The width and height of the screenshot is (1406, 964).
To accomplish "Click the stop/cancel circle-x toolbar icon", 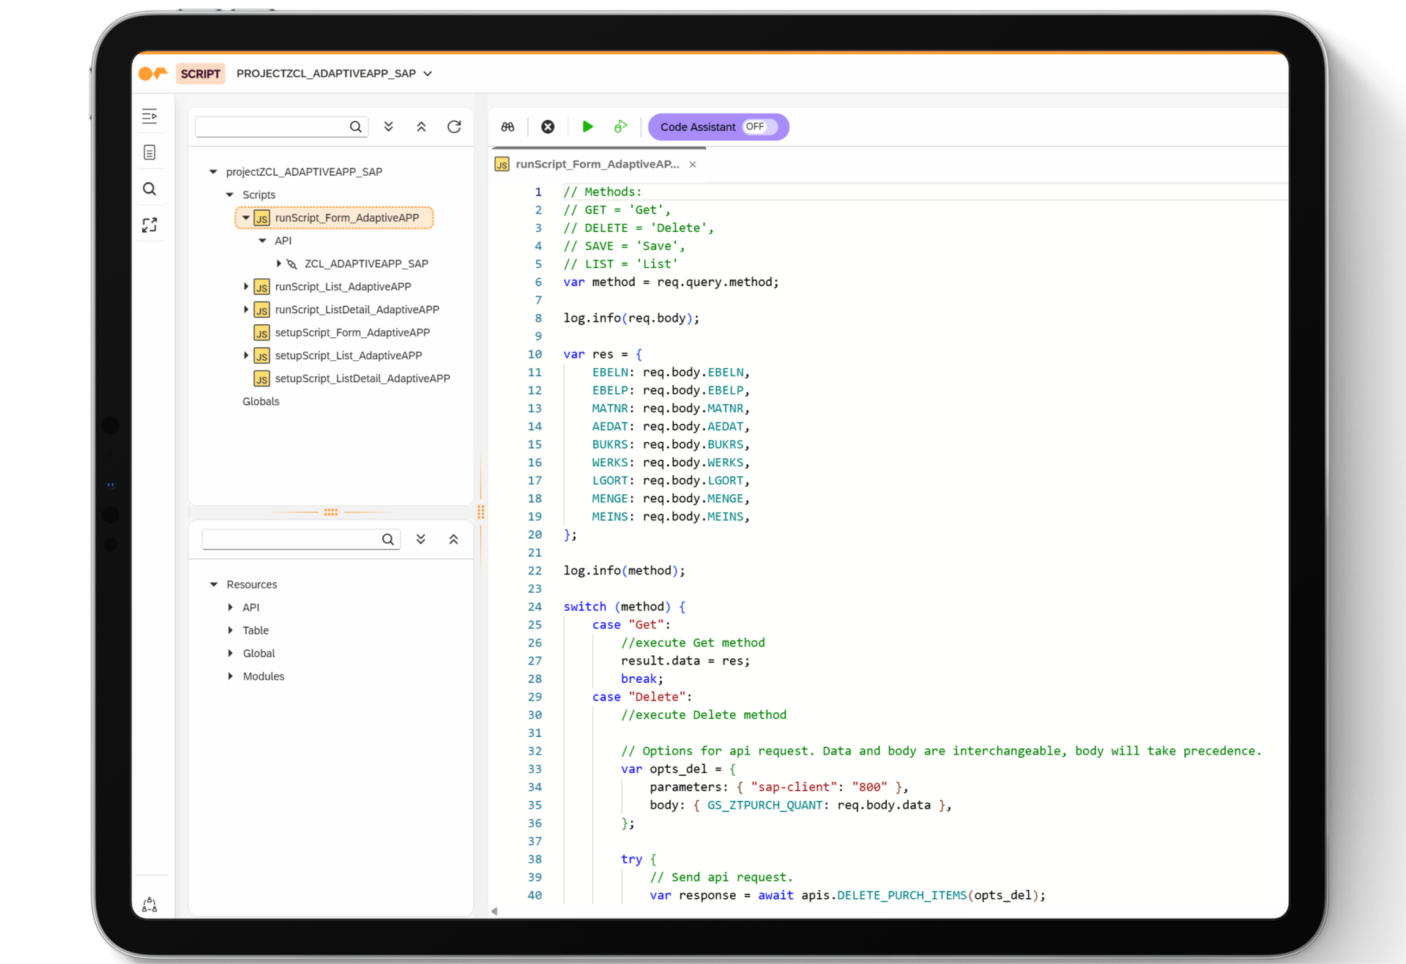I will click(547, 127).
